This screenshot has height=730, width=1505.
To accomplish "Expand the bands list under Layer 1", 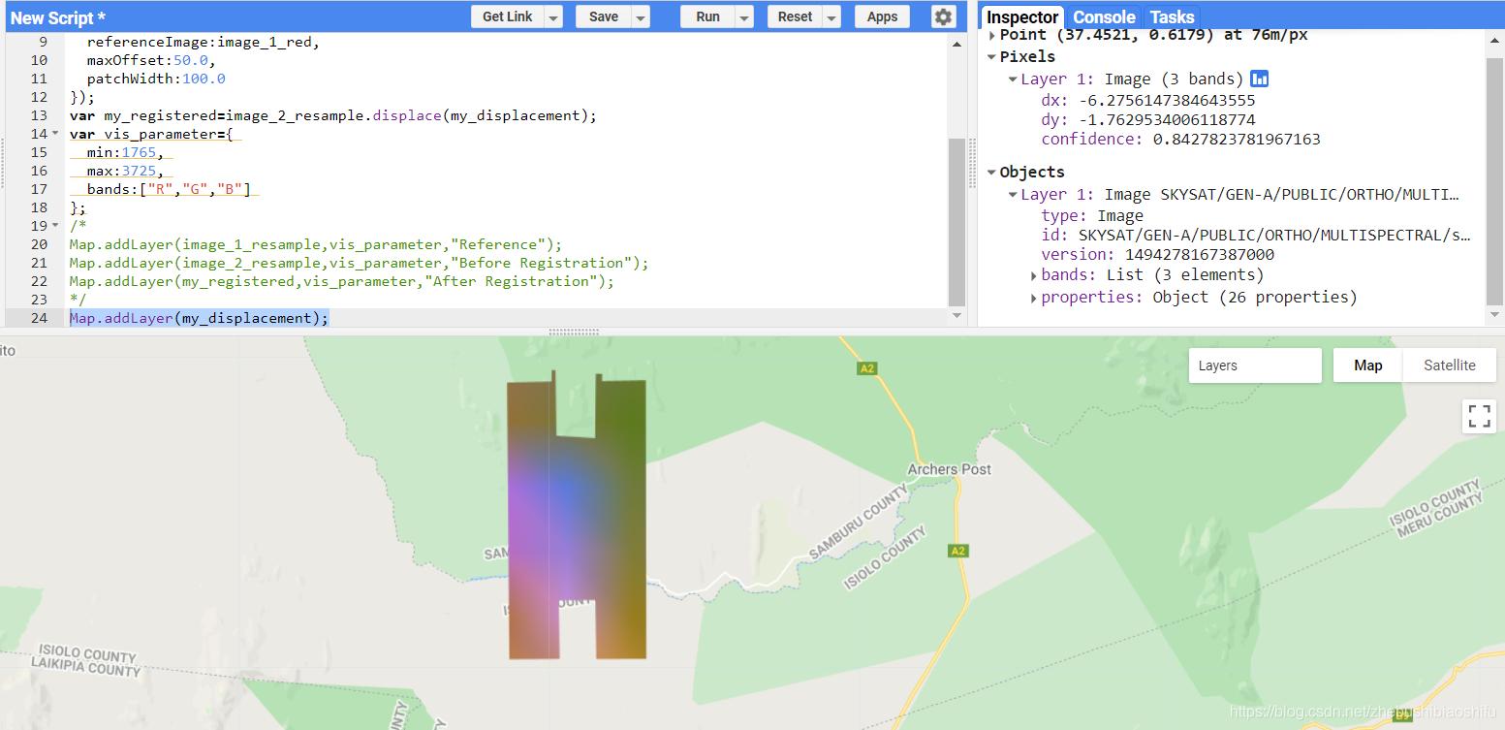I will click(x=1035, y=274).
